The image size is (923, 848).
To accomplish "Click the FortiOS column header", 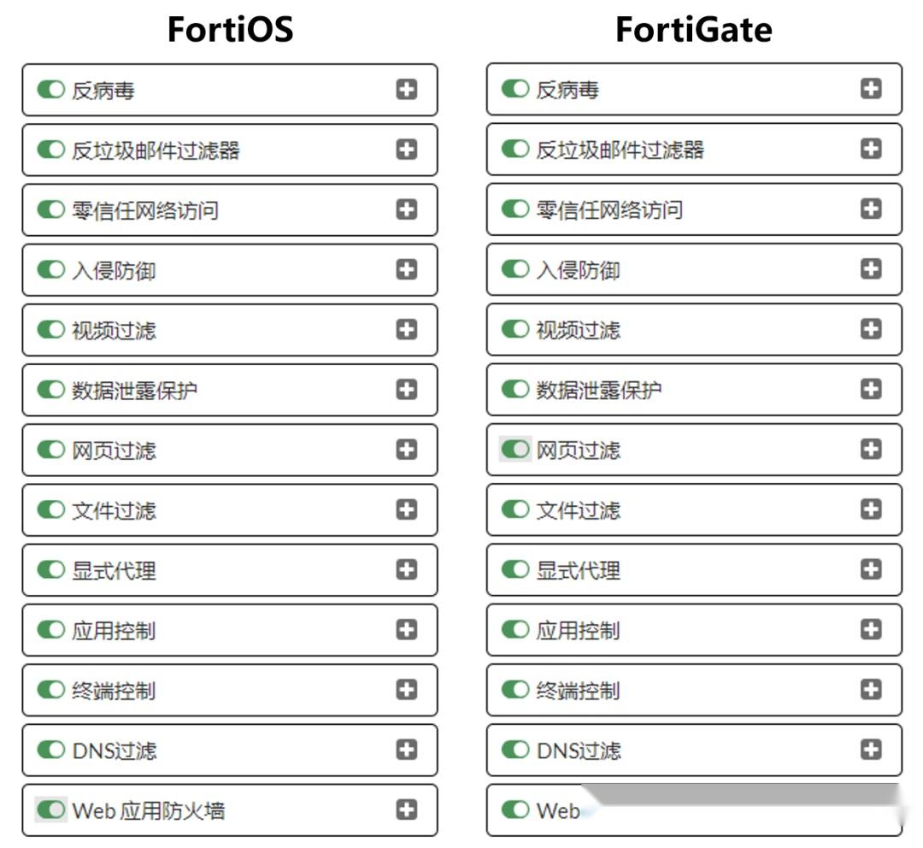I will click(228, 28).
